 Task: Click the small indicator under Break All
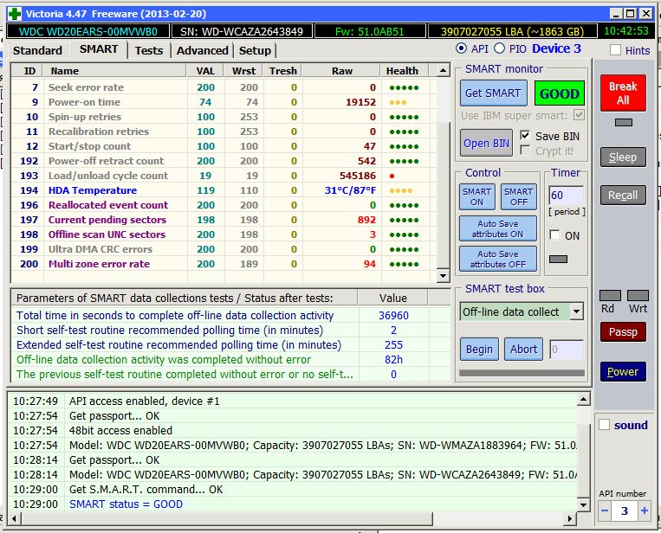point(624,123)
